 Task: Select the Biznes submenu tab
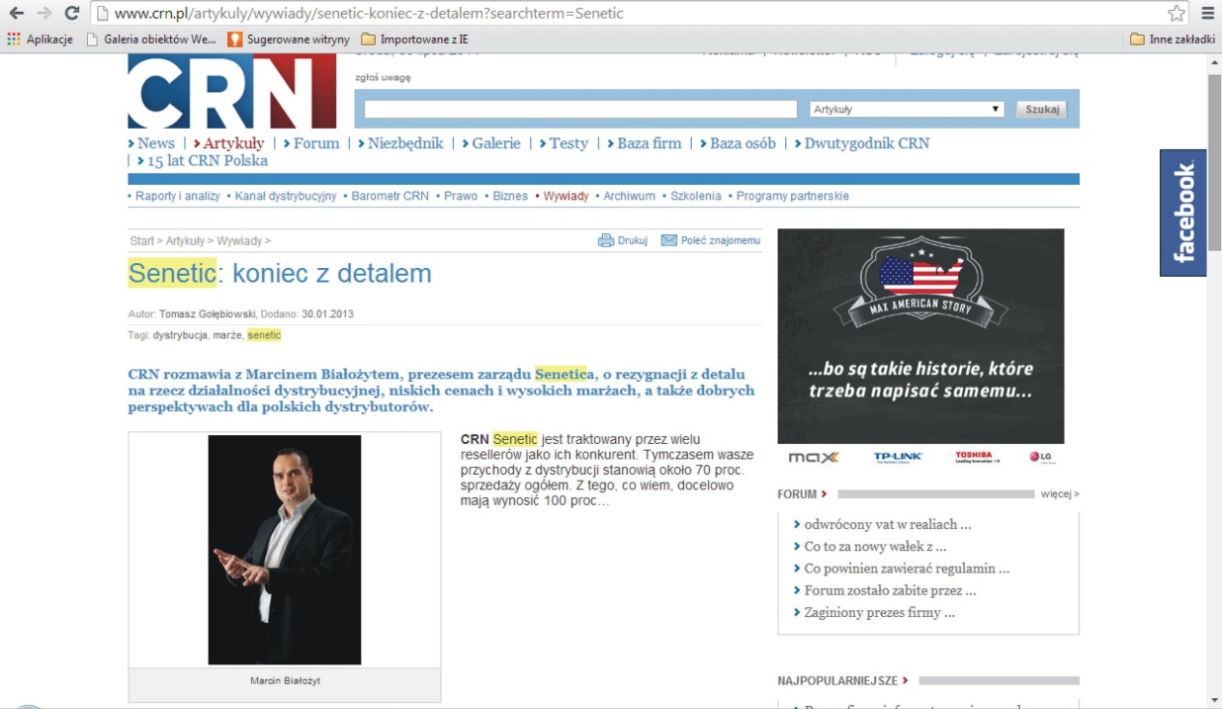coord(510,196)
